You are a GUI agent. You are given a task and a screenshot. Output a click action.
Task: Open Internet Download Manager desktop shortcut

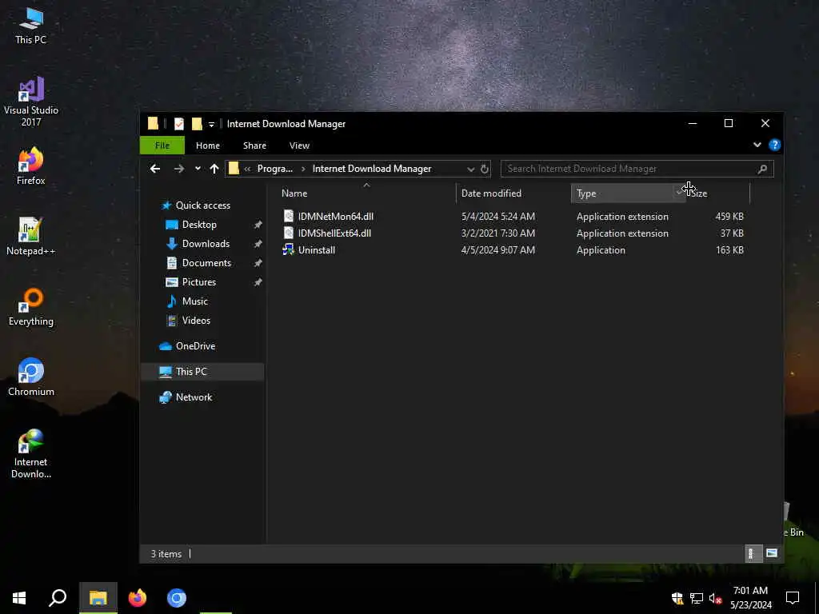[x=31, y=453]
